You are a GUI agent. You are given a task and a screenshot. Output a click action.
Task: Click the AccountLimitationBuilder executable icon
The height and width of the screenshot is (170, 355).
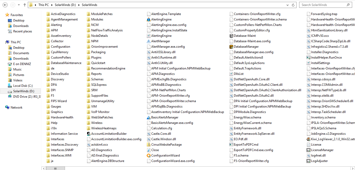pos(89,134)
